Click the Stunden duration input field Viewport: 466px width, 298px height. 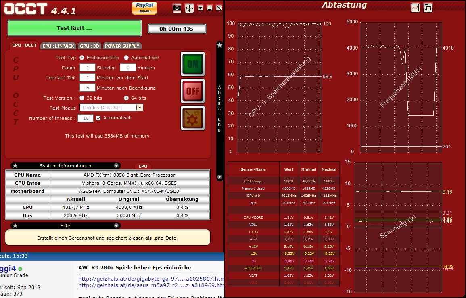[88, 67]
